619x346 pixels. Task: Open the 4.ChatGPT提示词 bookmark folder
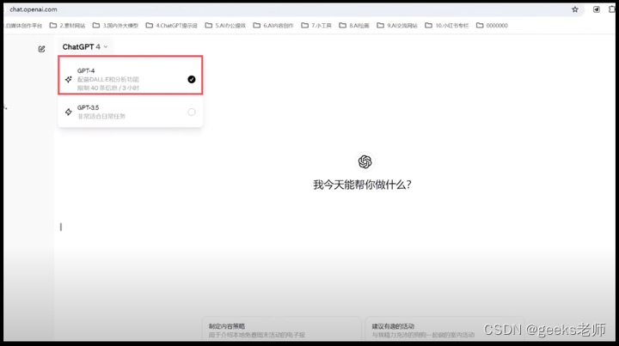172,26
